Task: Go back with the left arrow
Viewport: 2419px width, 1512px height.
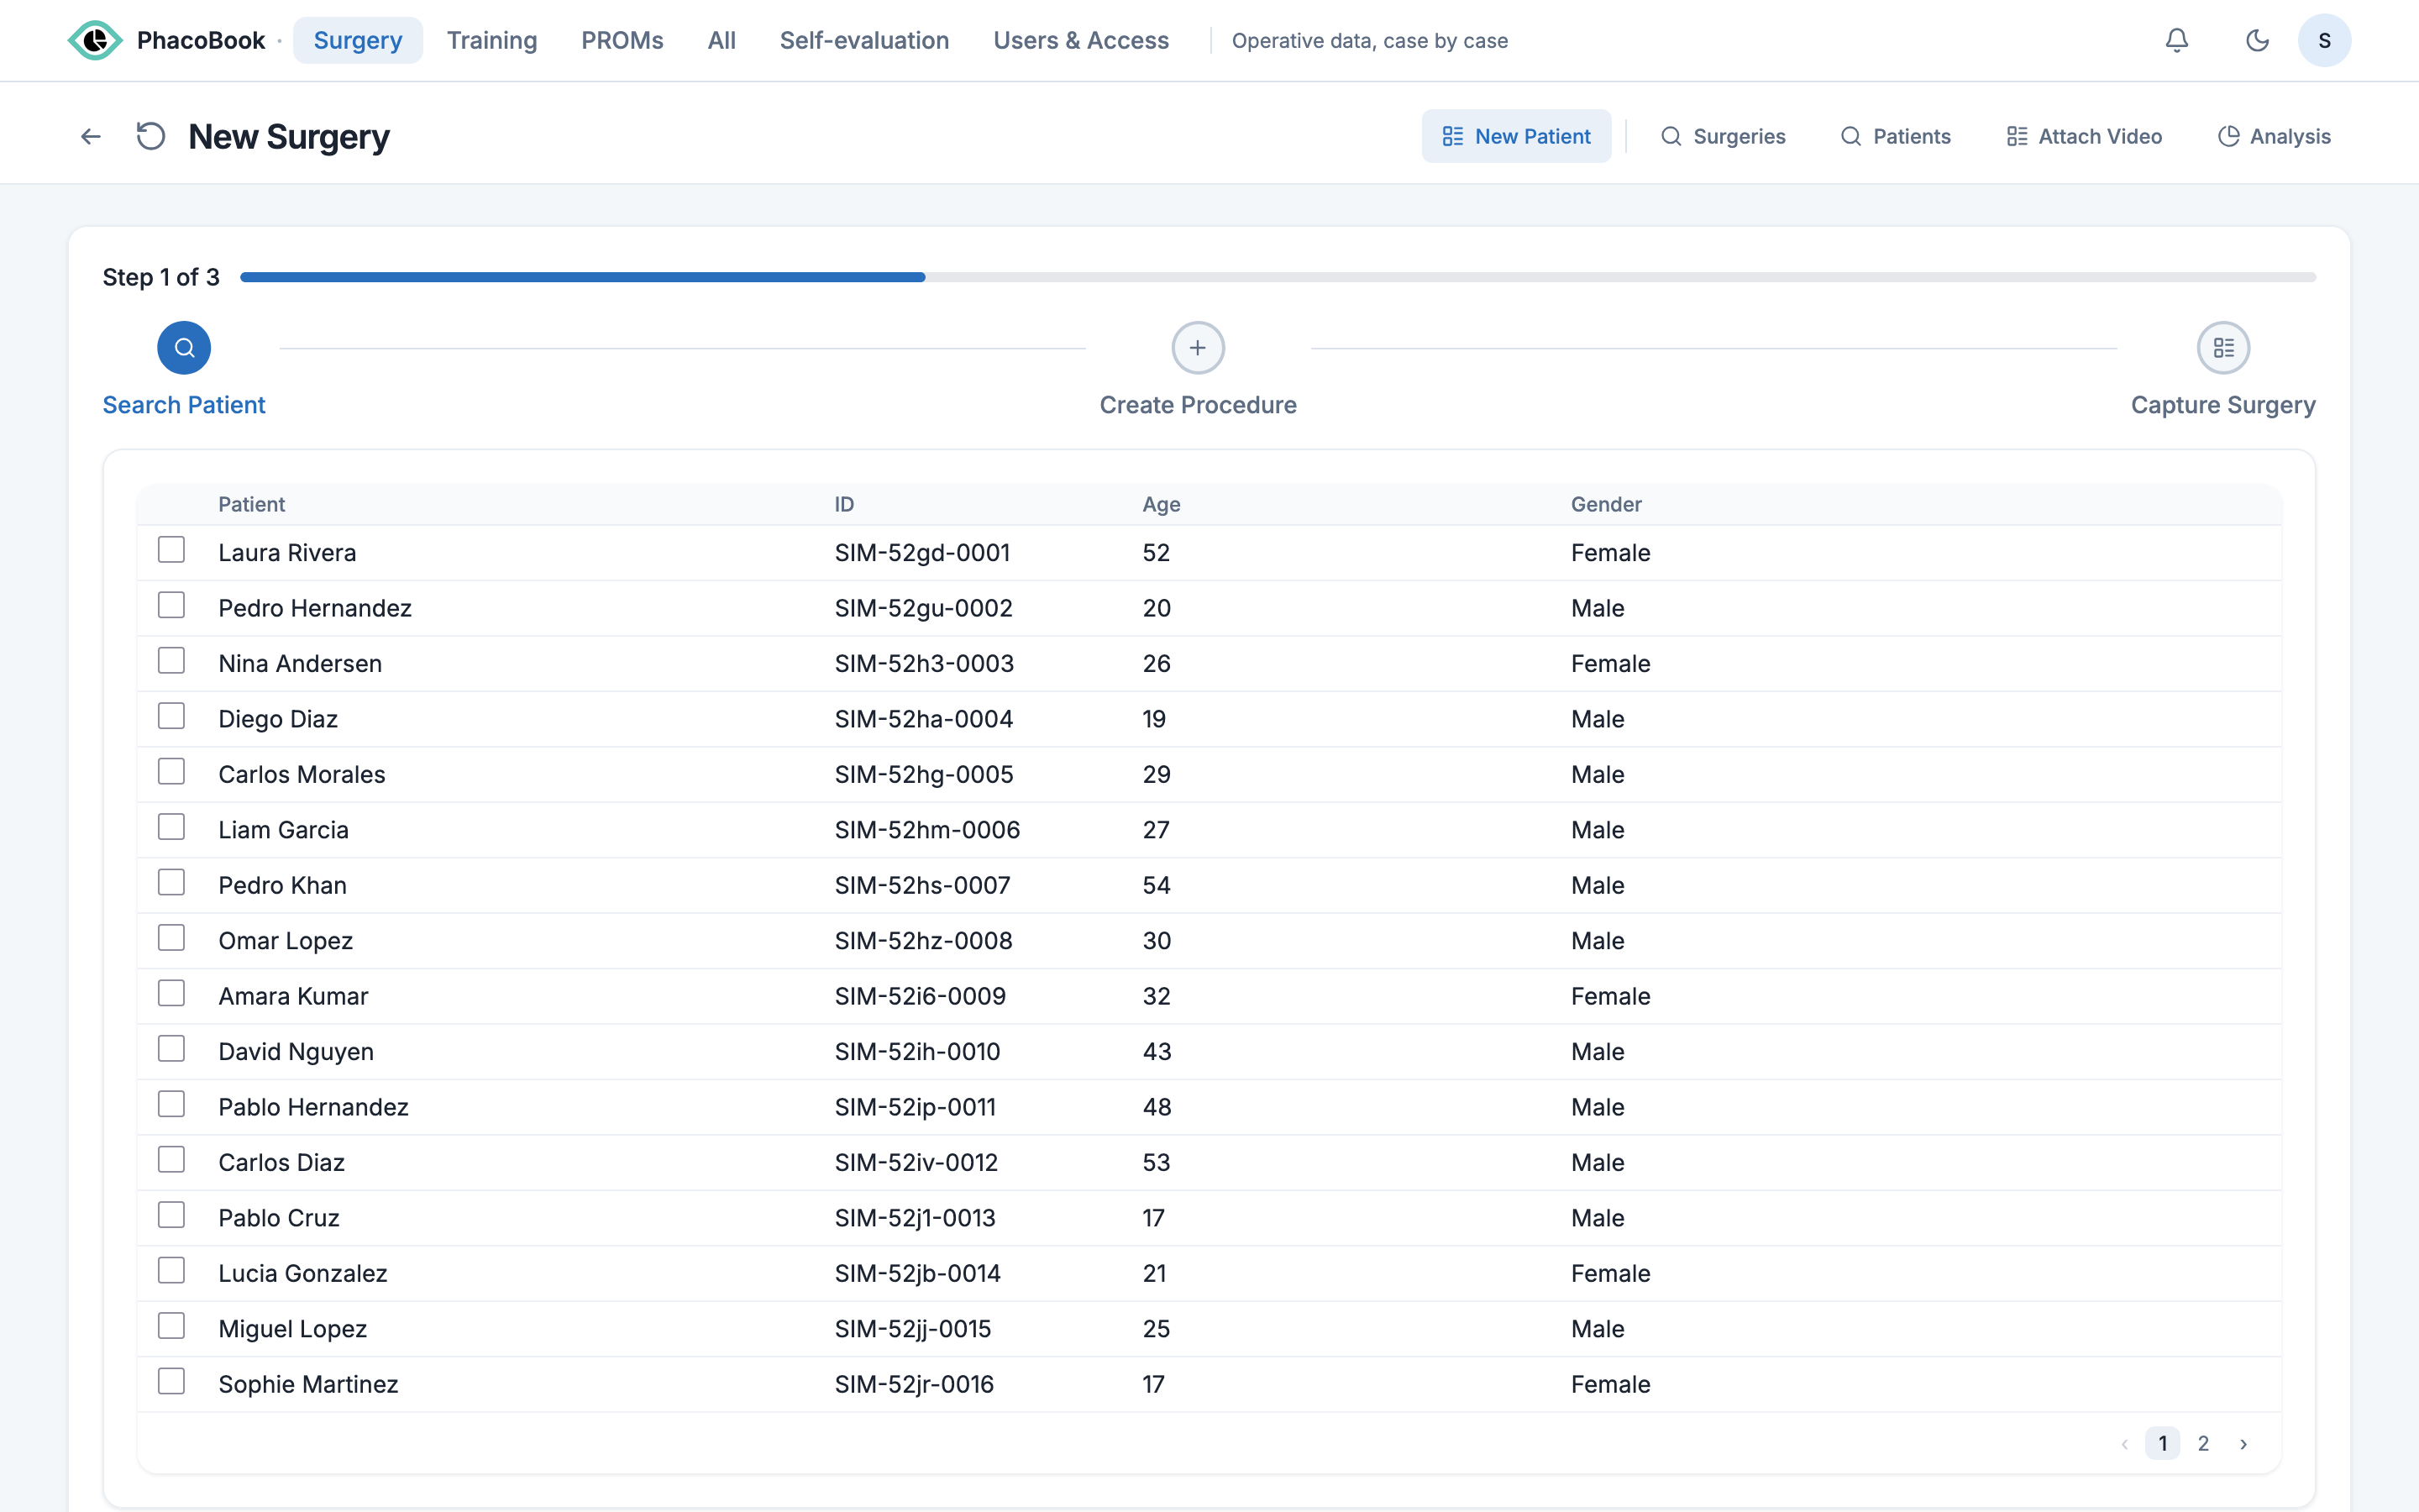Action: [x=91, y=136]
